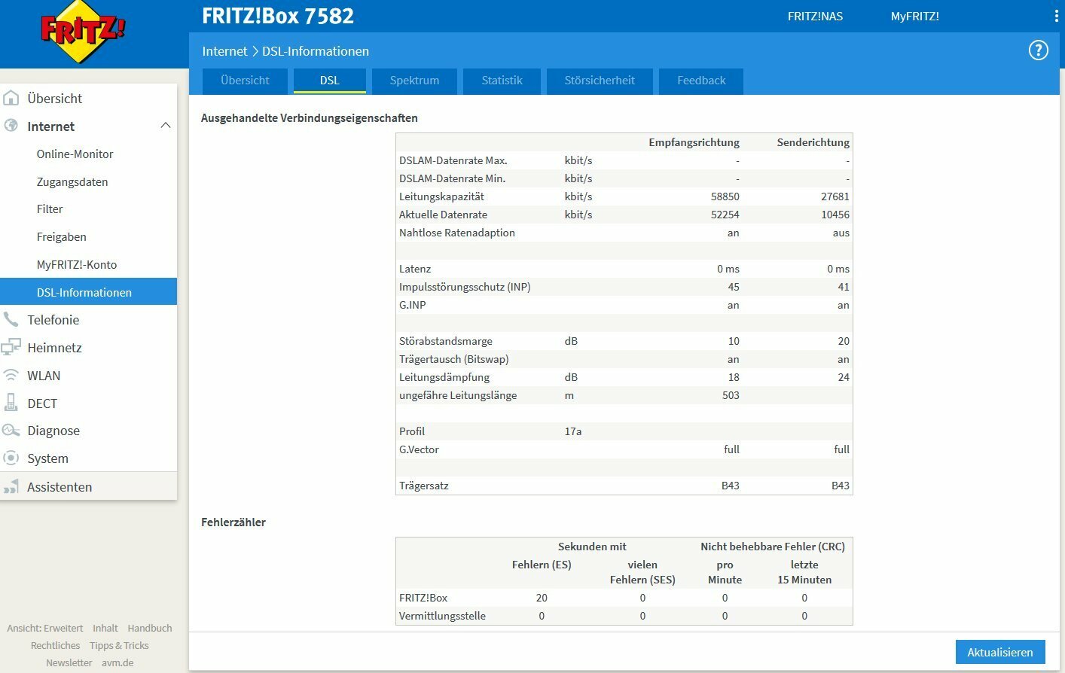This screenshot has width=1065, height=673.
Task: Open the help question mark icon
Action: point(1039,50)
